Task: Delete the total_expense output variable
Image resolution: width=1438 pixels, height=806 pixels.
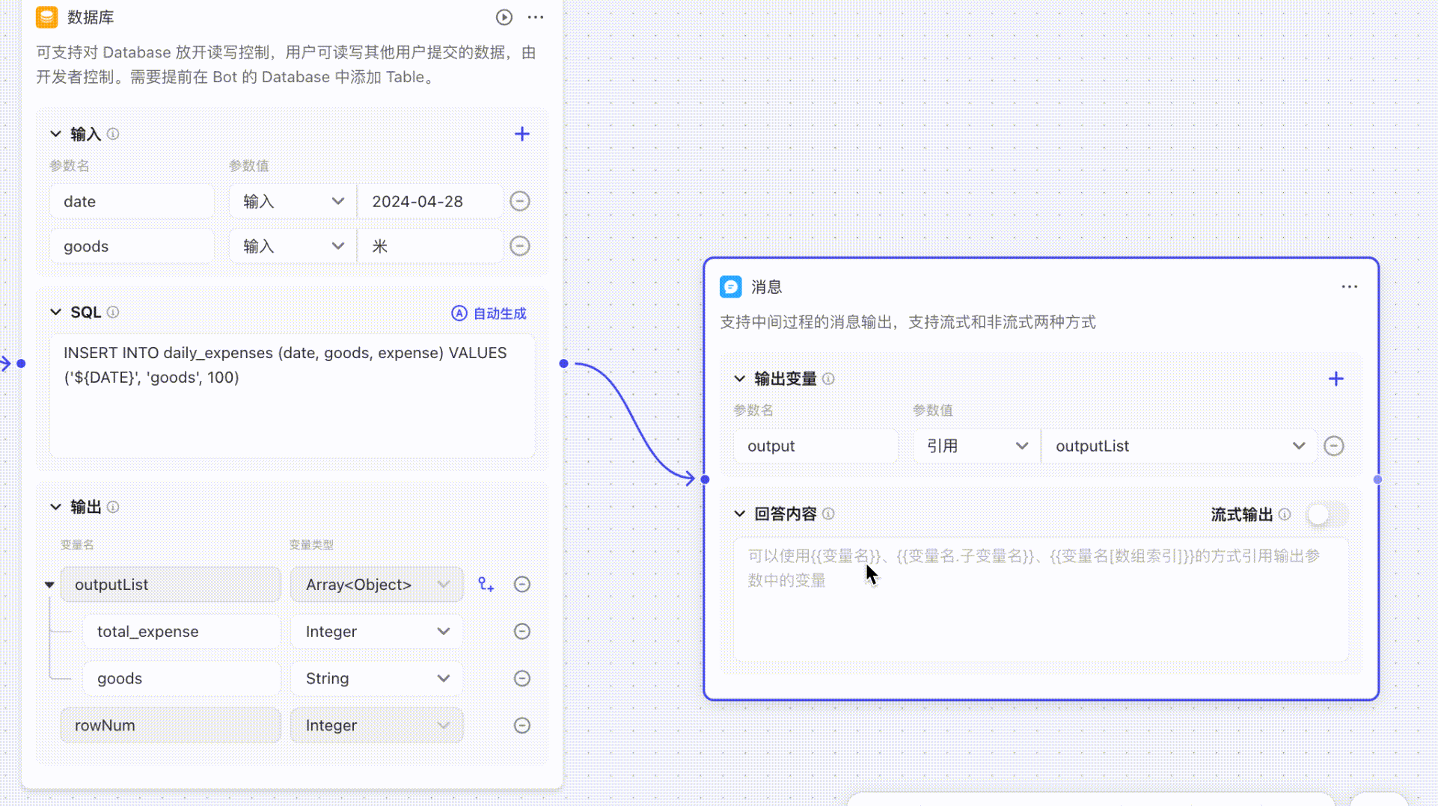Action: pos(521,632)
